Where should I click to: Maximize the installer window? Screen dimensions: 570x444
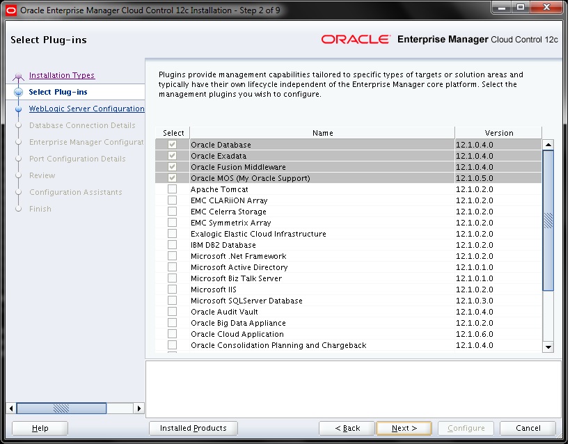(x=521, y=7)
